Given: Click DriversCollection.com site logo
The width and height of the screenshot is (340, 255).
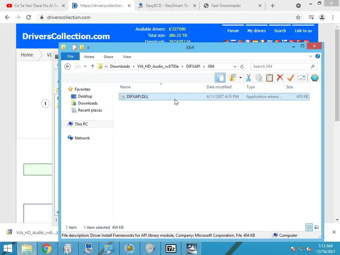Looking at the screenshot, I should (x=66, y=36).
